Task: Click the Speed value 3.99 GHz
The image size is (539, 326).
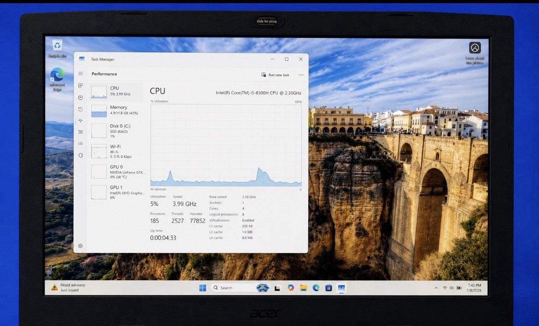Action: 185,204
